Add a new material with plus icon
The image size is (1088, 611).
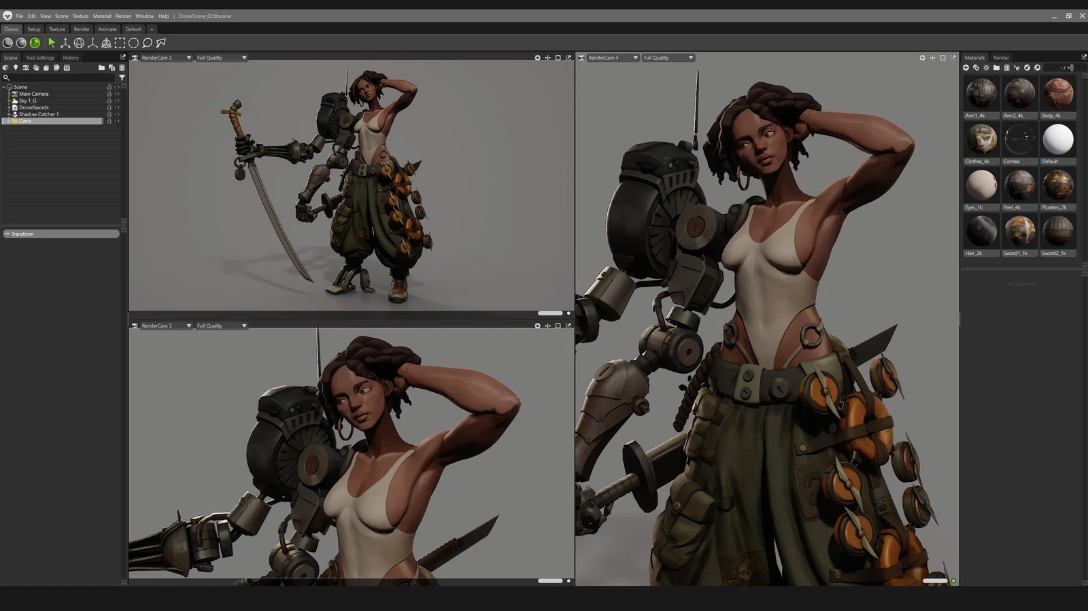tap(966, 68)
